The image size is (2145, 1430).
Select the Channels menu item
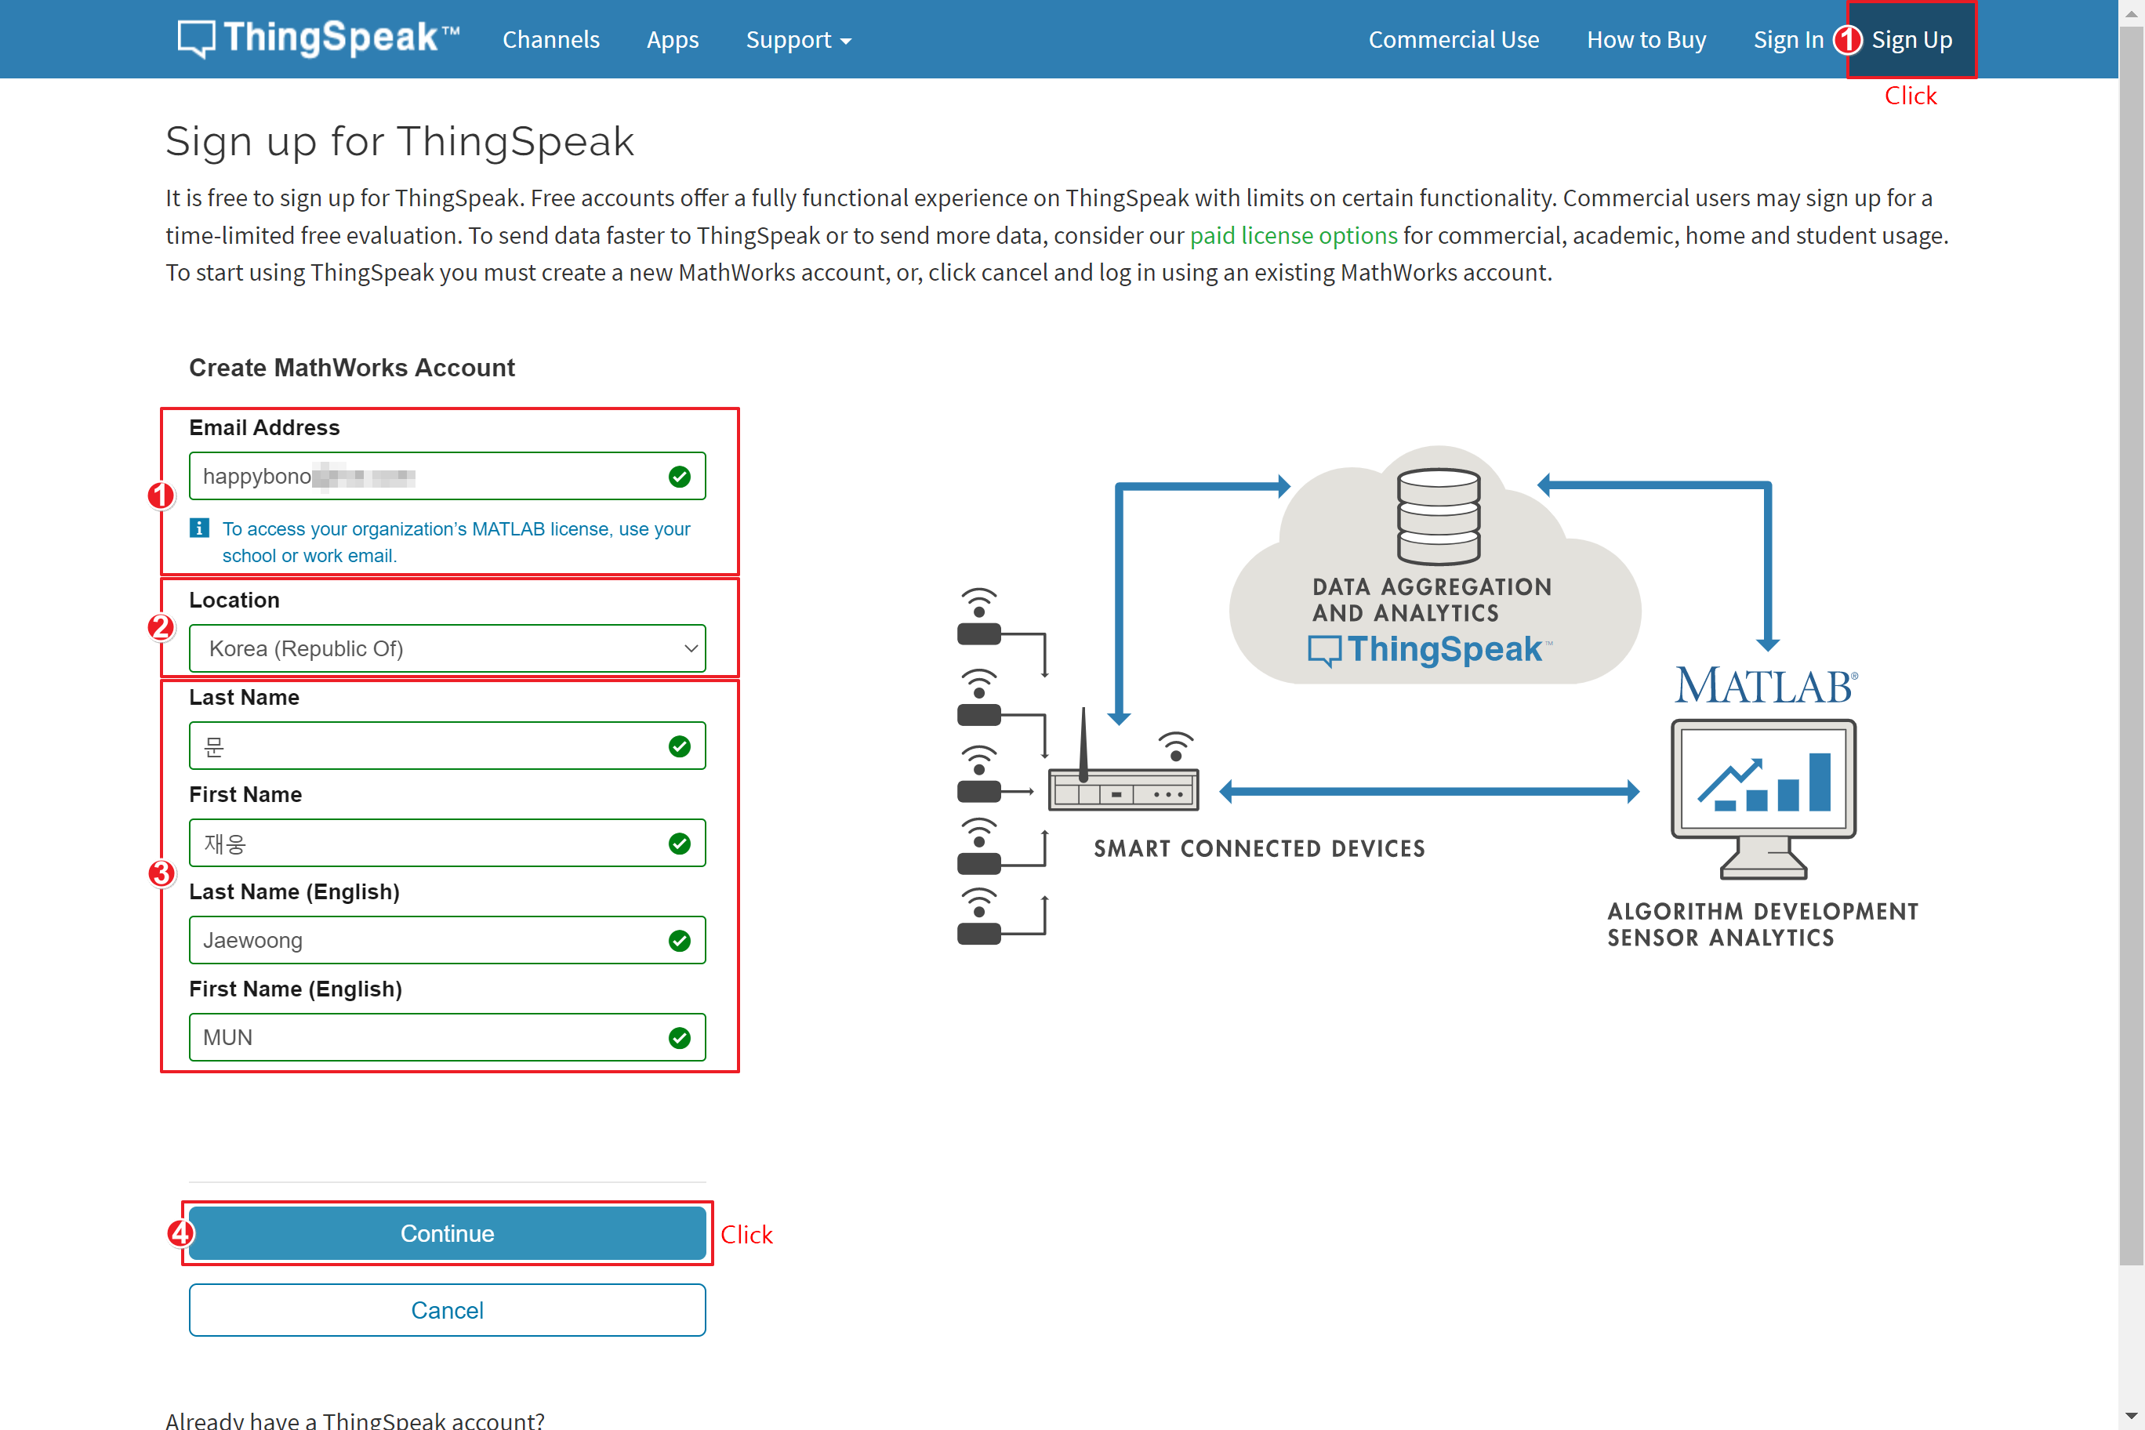click(x=549, y=38)
